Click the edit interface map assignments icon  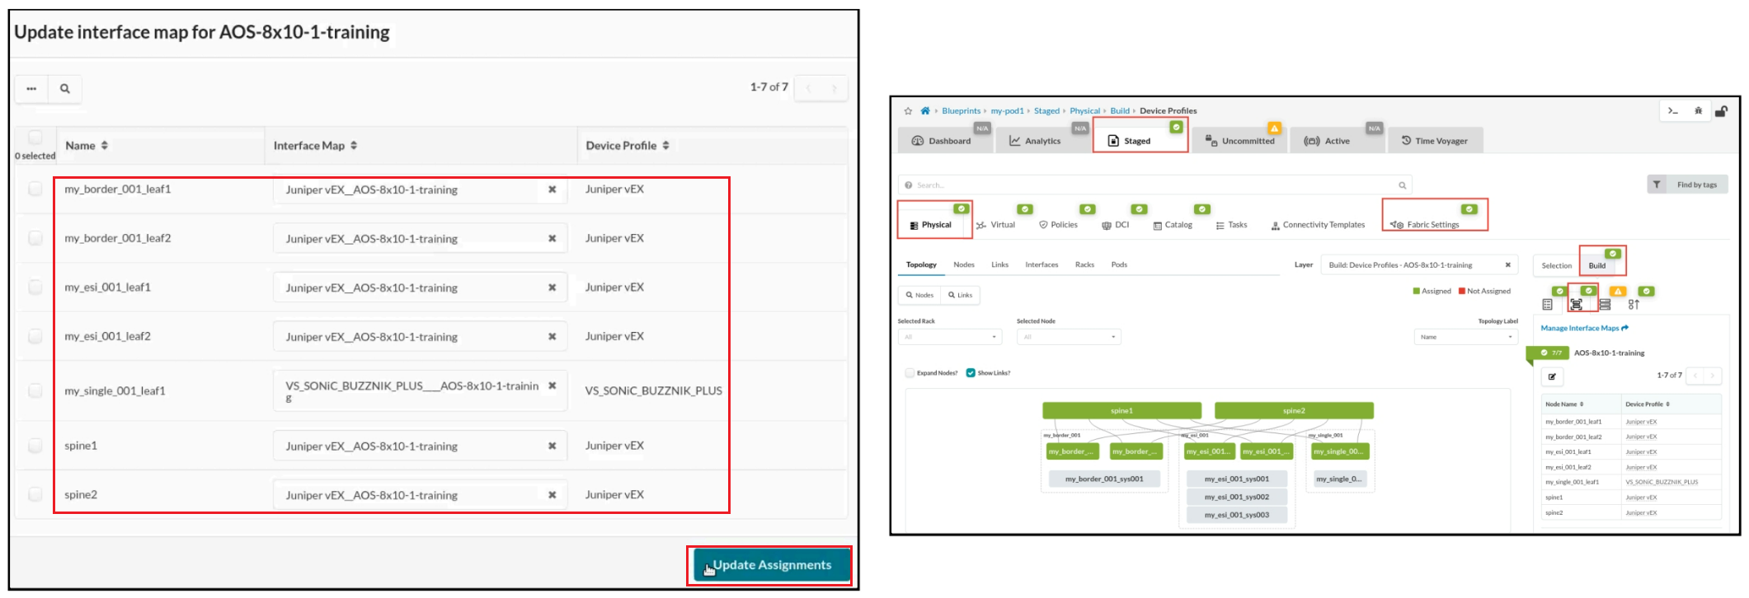point(1552,376)
